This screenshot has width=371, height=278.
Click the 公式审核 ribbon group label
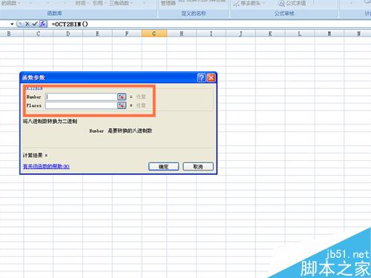click(x=284, y=13)
